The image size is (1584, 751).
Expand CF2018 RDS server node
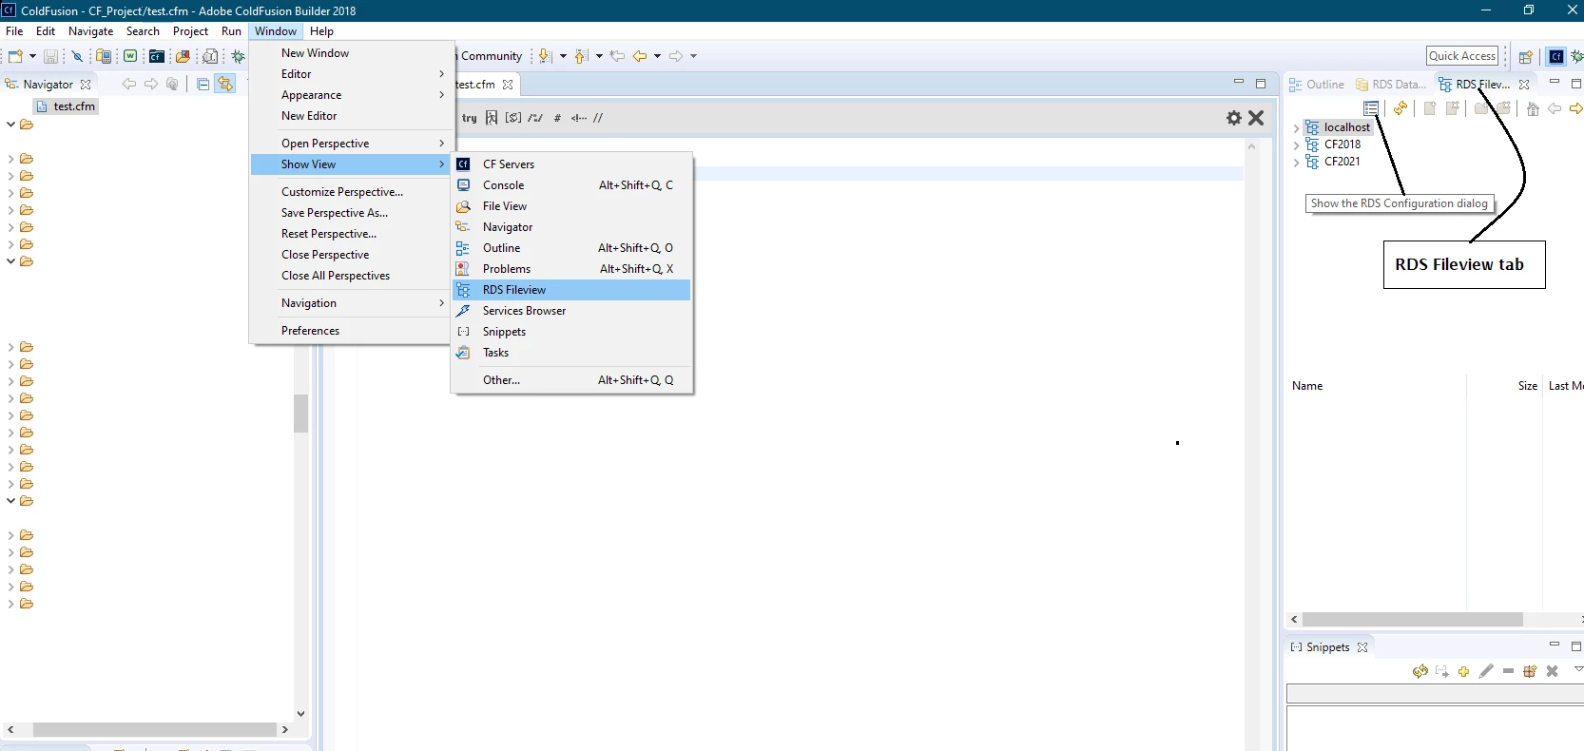point(1296,145)
